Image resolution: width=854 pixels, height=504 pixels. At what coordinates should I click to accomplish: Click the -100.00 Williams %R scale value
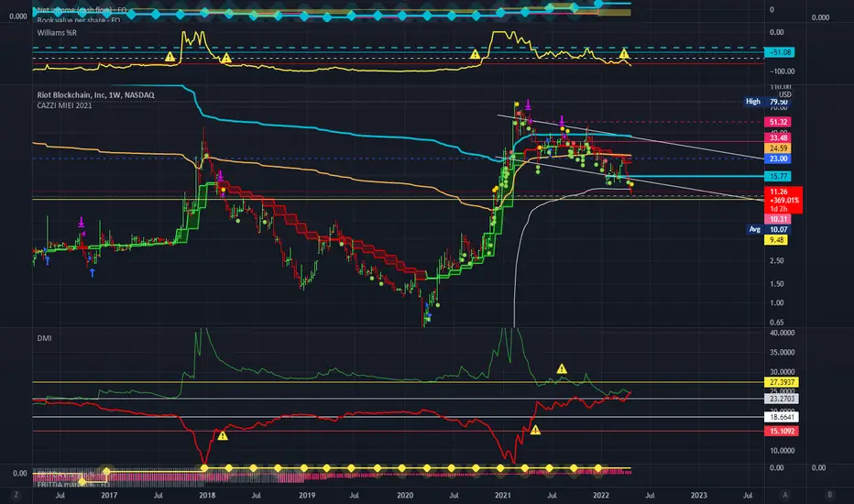click(783, 71)
